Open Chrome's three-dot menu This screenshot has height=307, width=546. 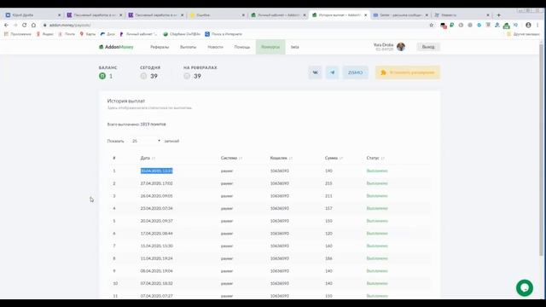(x=537, y=25)
